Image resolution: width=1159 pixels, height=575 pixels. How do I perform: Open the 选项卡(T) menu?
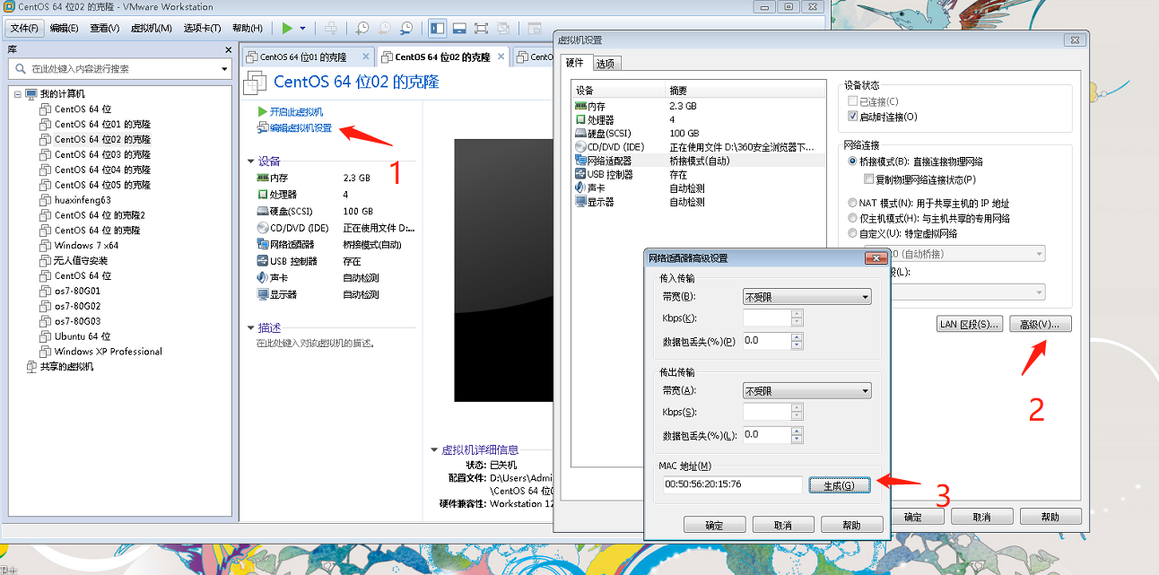202,28
